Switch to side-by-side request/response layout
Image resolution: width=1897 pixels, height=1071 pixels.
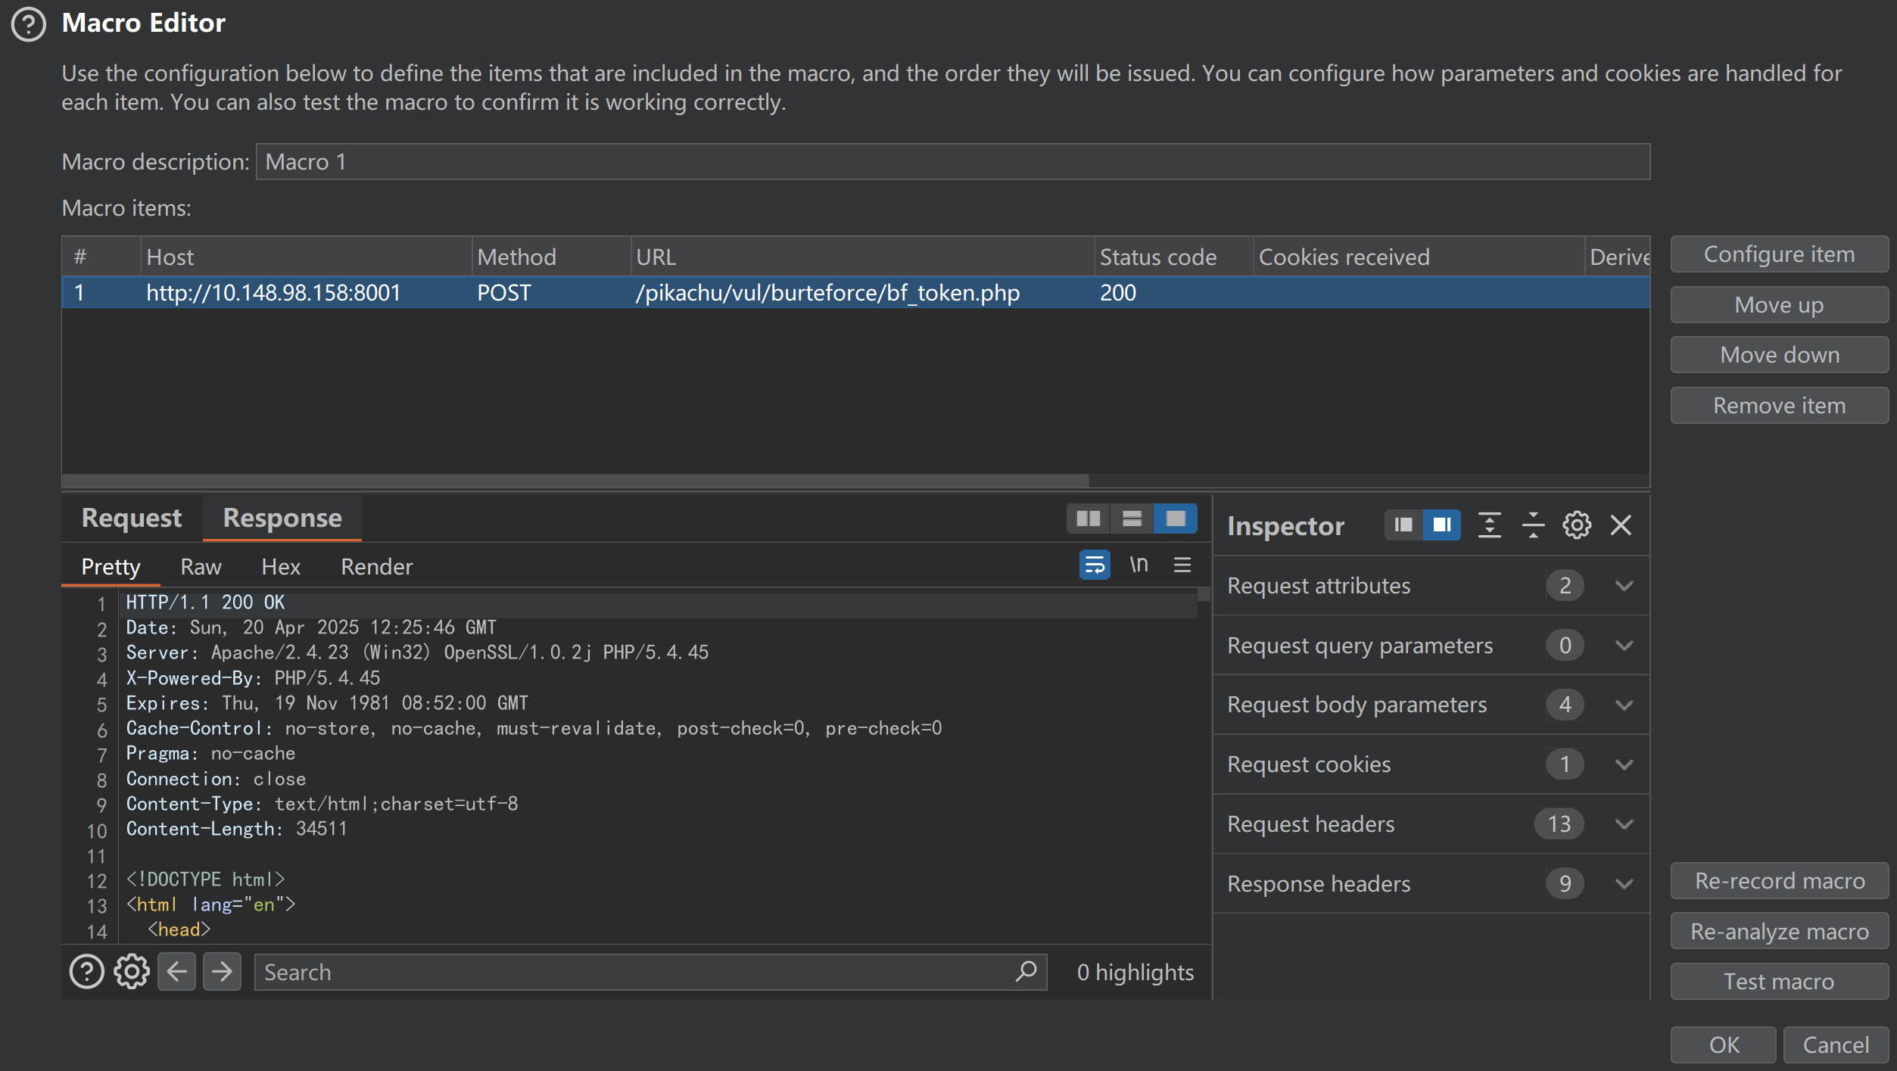point(1088,518)
